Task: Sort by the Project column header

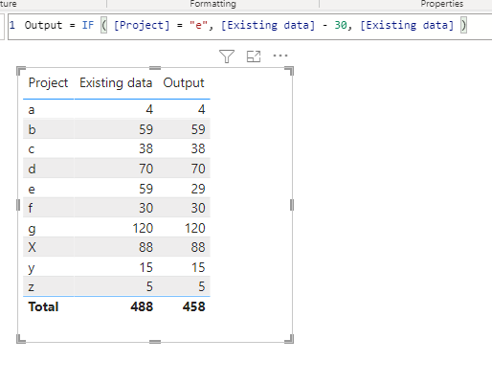Action: [48, 82]
